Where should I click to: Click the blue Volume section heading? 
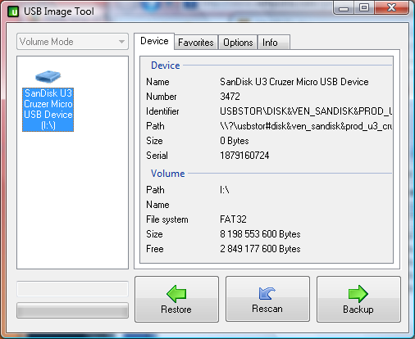[168, 174]
